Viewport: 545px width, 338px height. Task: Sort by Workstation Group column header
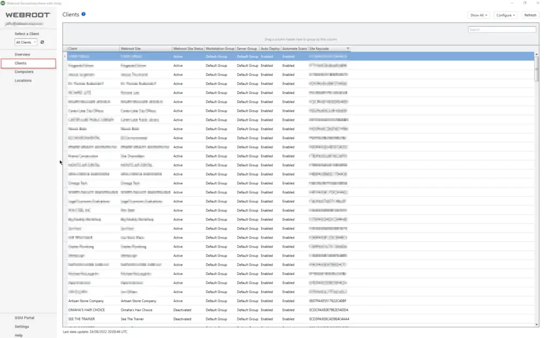[x=220, y=48]
